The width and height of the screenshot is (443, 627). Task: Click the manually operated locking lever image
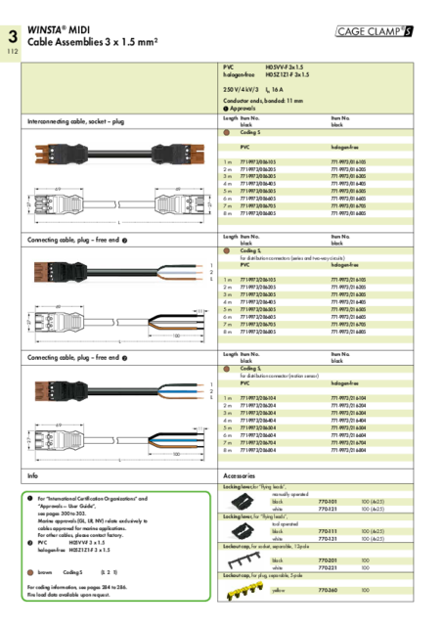coord(242,501)
